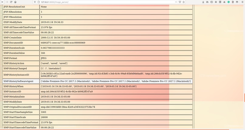245x130 pixels.
Task: Click the DurationScale value 0.0417083333333333
Action: (53, 48)
